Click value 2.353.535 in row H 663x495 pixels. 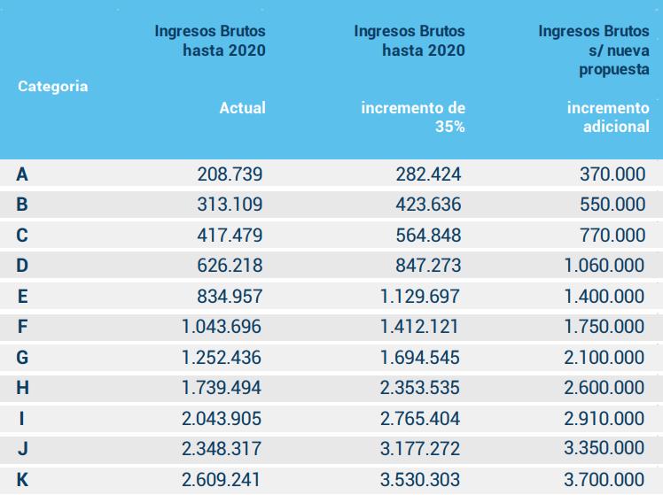click(419, 388)
